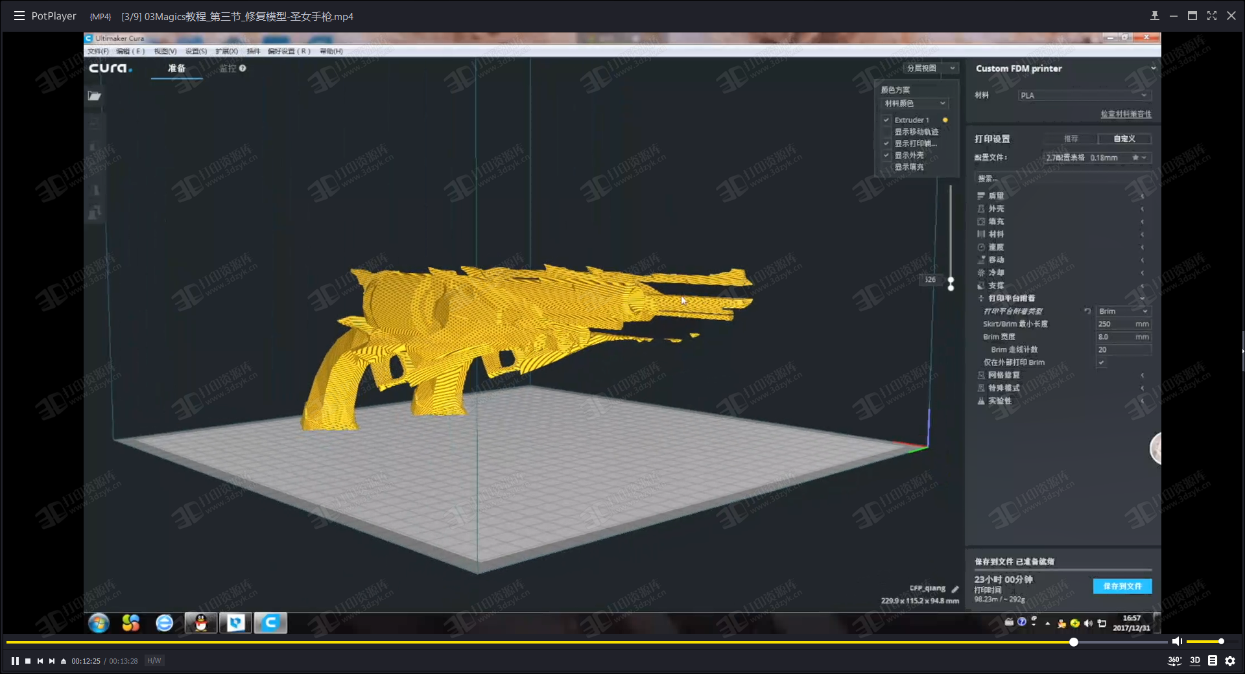Toggle the 仅在外部打印 Brim checkbox

tap(1101, 362)
